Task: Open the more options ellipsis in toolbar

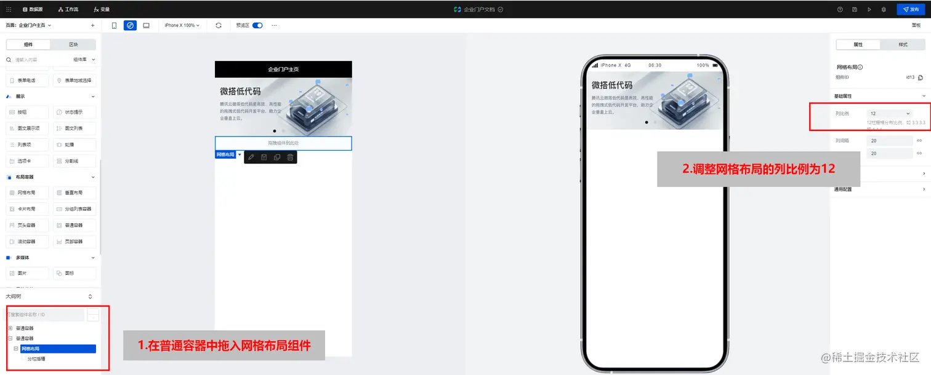Action: tap(274, 25)
